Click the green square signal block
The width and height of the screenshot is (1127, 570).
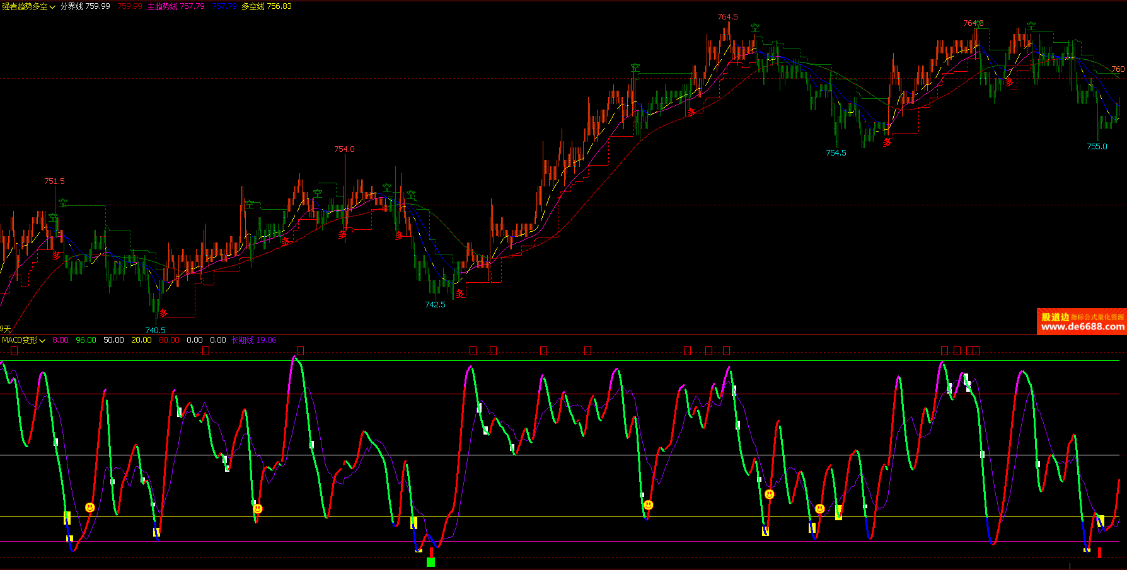431,562
